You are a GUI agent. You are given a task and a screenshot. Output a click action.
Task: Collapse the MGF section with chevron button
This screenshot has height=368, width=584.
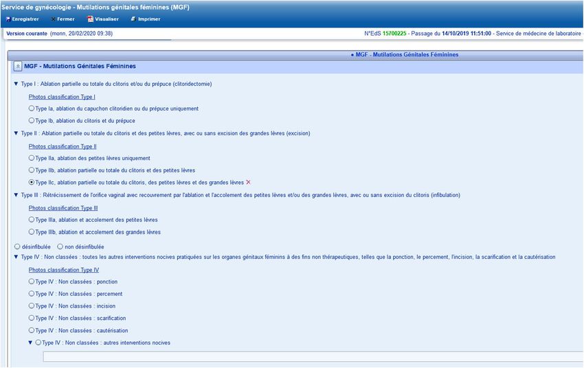coord(17,66)
